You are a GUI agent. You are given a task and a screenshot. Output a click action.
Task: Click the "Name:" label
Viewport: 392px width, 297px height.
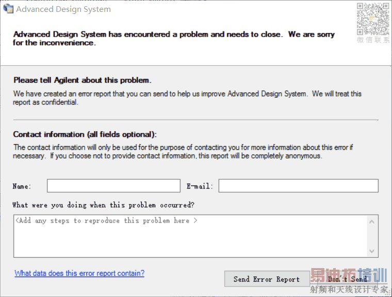[x=22, y=186]
